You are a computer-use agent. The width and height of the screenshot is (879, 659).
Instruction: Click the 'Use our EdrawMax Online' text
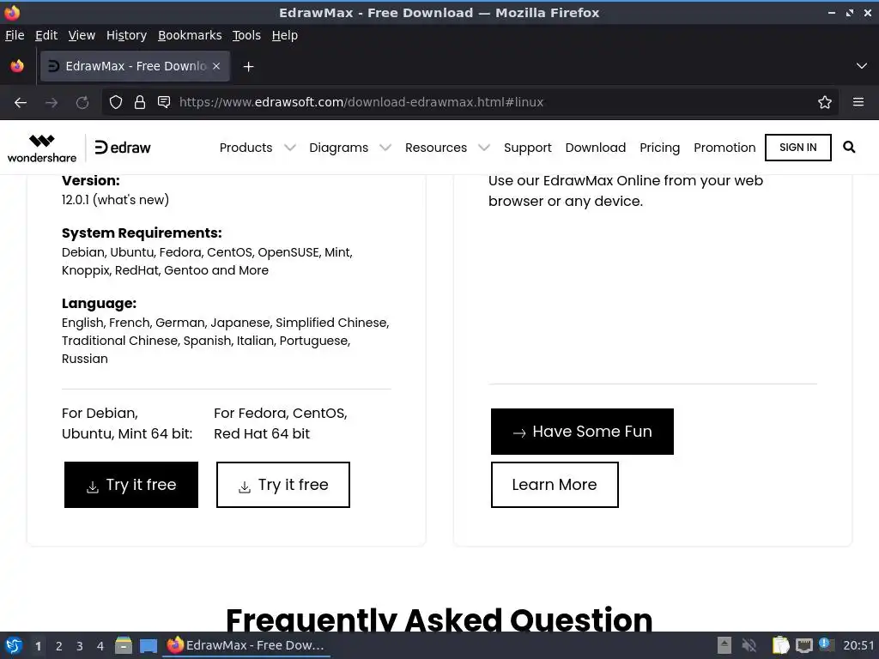[626, 190]
